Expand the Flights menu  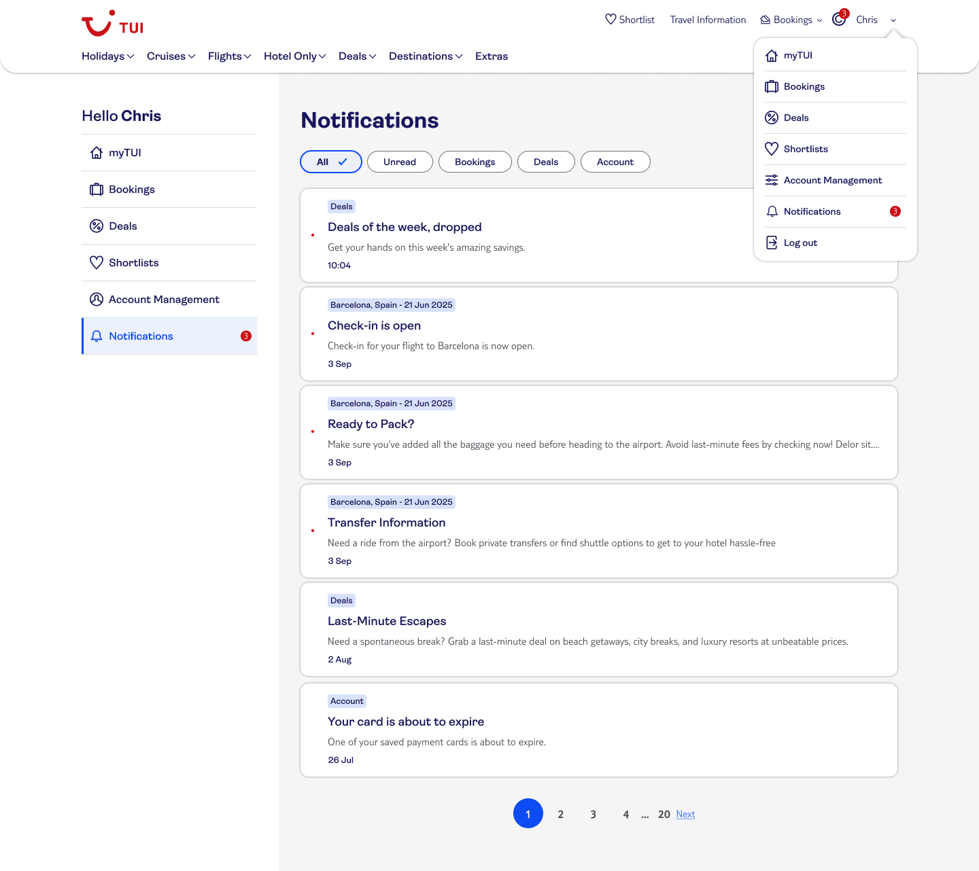230,56
